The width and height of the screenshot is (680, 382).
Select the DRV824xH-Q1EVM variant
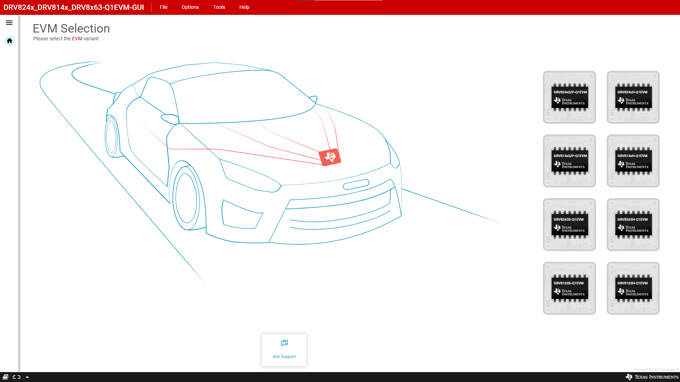633,97
